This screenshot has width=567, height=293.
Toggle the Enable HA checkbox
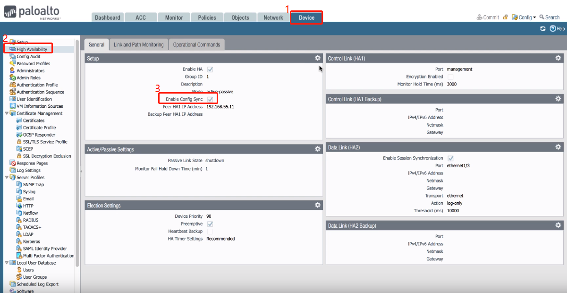click(210, 69)
